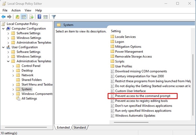
Task: Click the Export List toolbar icon
Action: pos(32,17)
